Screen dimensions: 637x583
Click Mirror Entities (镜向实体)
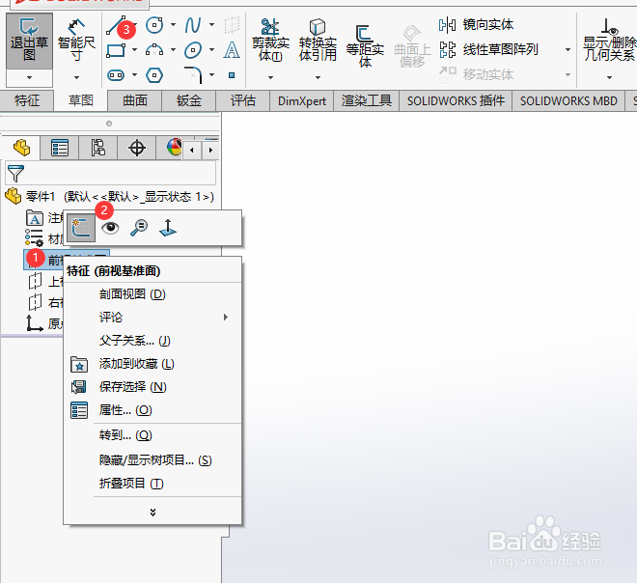pos(476,25)
